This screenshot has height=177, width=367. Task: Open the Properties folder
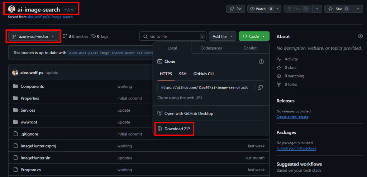pyautogui.click(x=30, y=98)
